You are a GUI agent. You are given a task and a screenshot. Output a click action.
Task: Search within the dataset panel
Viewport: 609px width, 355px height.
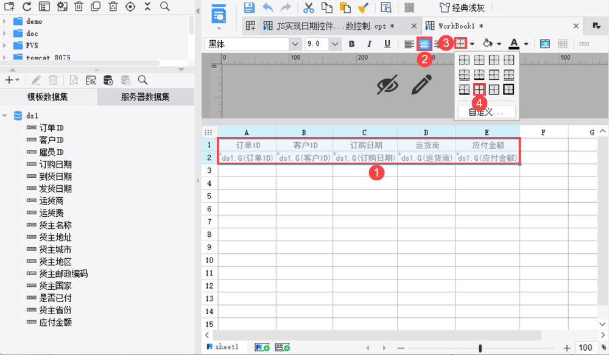click(x=143, y=80)
